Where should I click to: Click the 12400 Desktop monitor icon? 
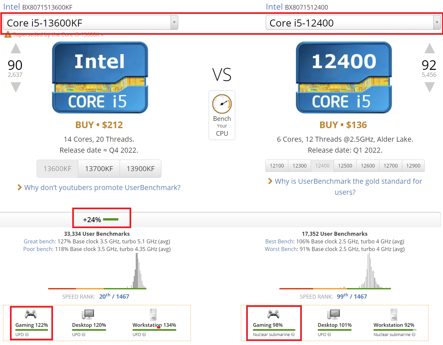[334, 314]
